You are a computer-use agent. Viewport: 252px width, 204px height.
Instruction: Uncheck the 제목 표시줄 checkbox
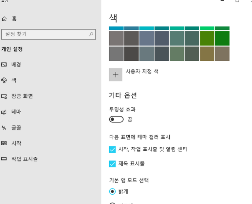[112, 164]
